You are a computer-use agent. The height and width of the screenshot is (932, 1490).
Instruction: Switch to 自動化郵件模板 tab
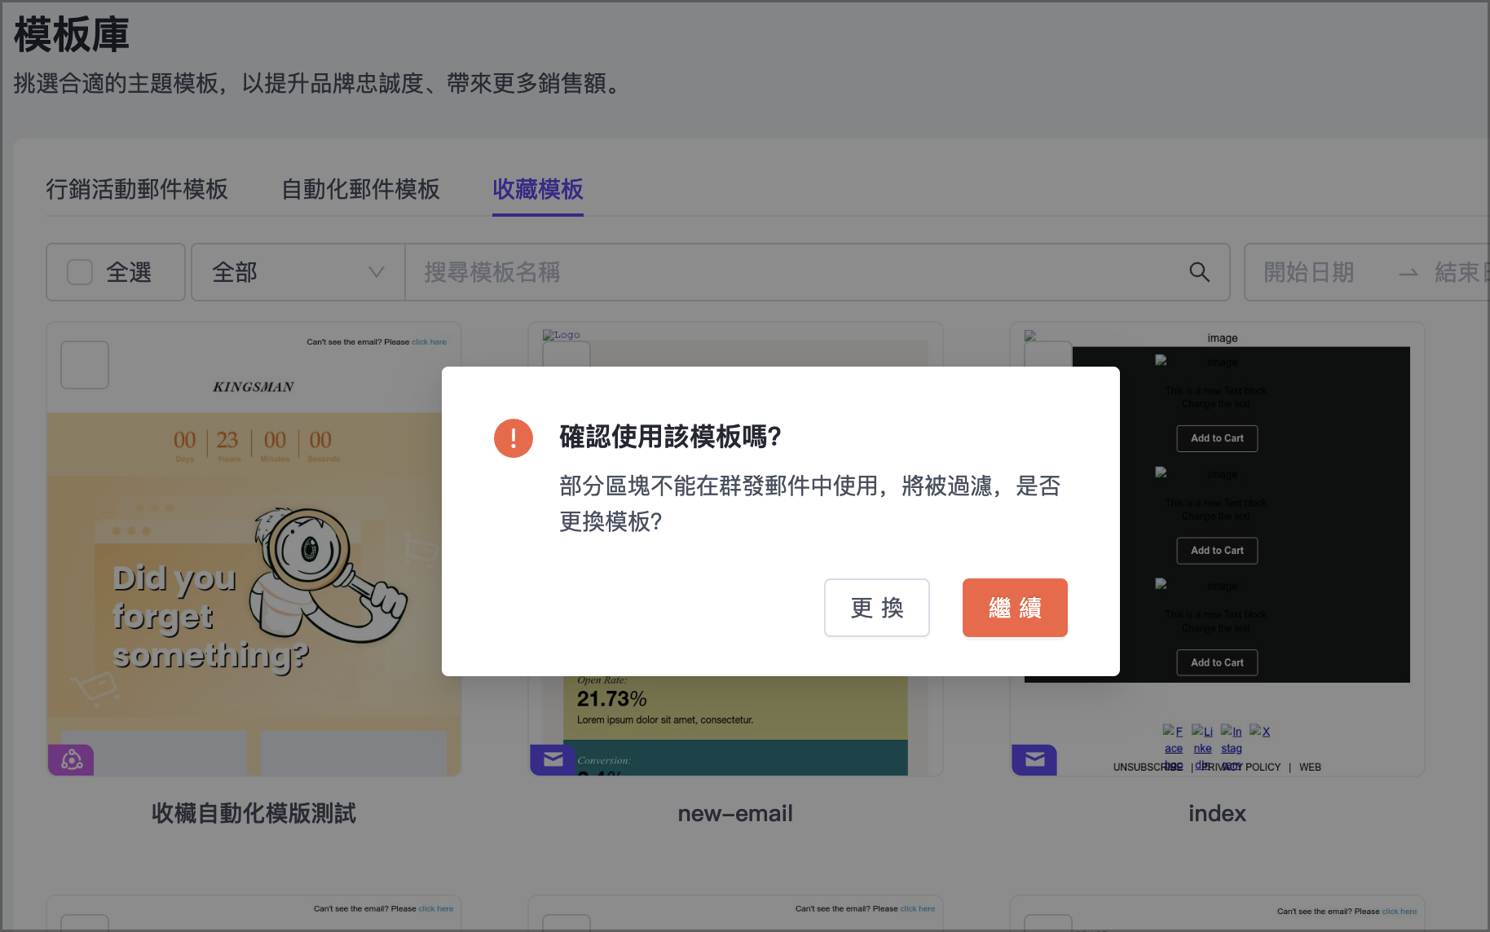[x=360, y=189]
